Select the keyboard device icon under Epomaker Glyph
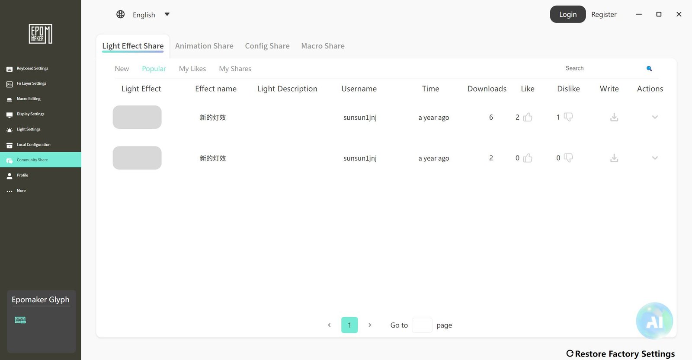The height and width of the screenshot is (360, 692). 20,320
